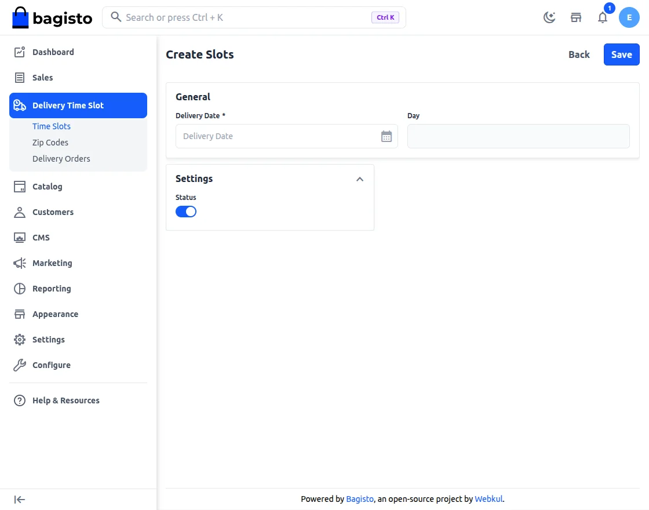
Task: Go to Settings sidebar section
Action: click(78, 340)
